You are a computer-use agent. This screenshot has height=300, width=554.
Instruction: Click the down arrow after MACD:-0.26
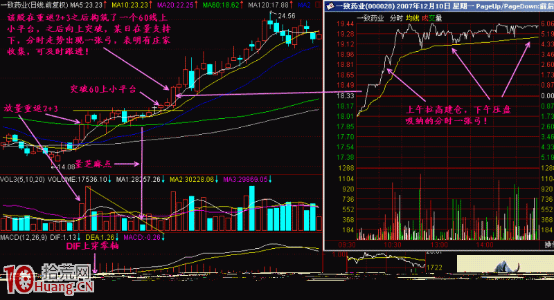[x=163, y=237]
